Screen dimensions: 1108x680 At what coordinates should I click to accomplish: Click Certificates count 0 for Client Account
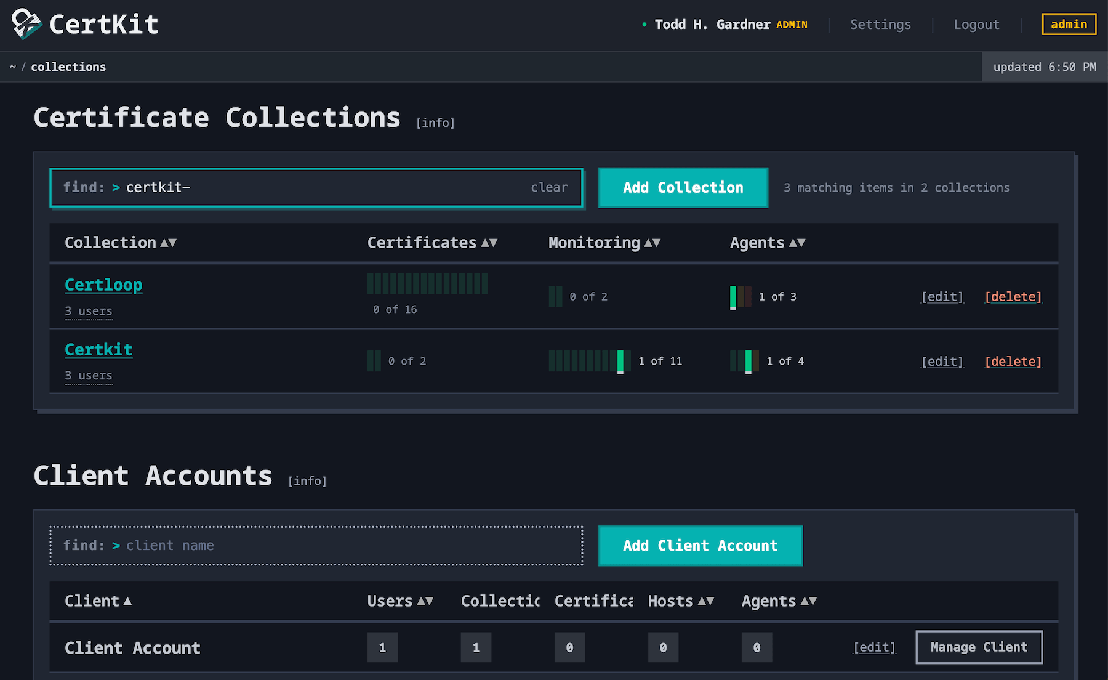tap(569, 647)
